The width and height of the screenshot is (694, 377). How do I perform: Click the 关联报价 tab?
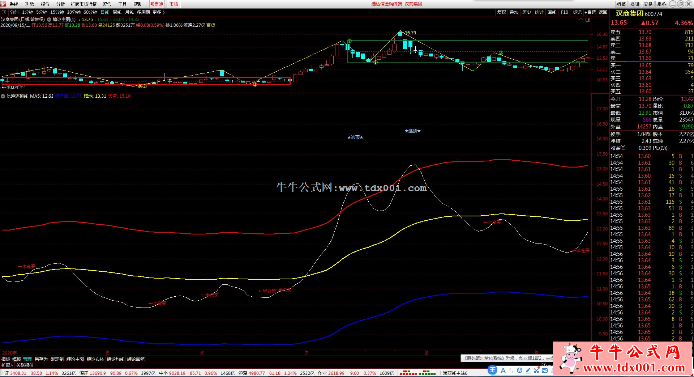tap(25, 365)
